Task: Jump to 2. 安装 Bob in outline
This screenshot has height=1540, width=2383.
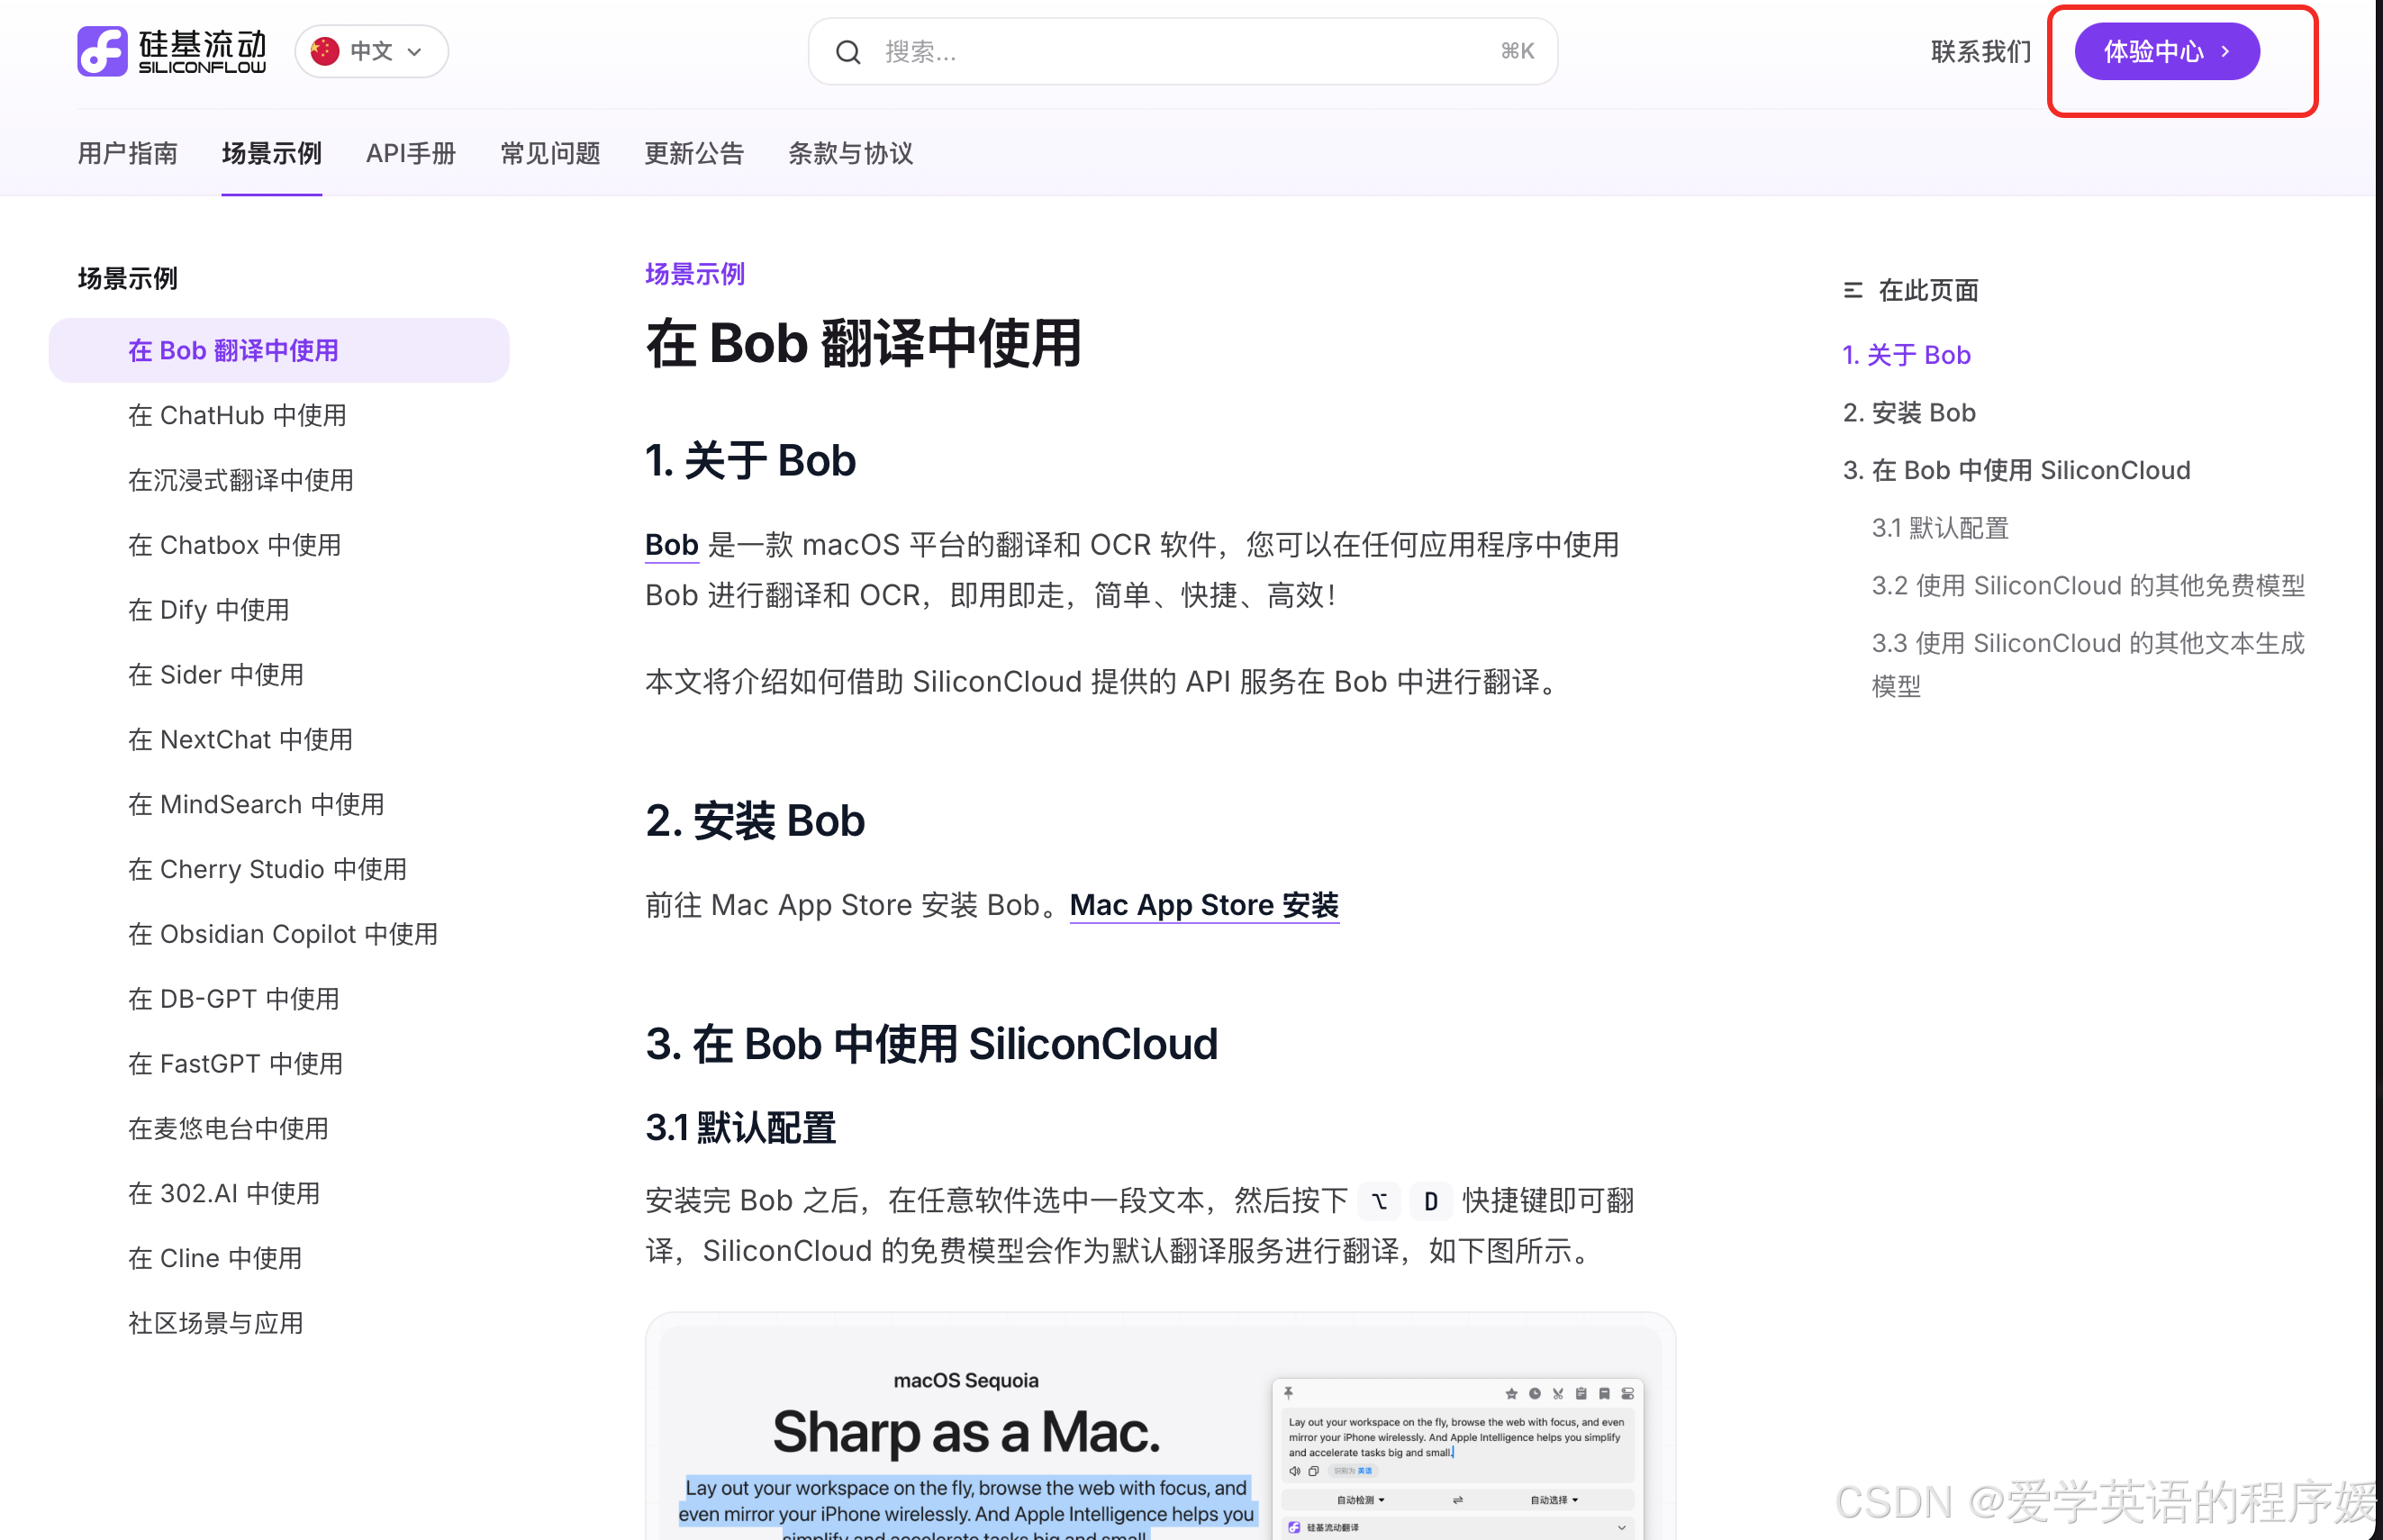Action: tap(1908, 413)
